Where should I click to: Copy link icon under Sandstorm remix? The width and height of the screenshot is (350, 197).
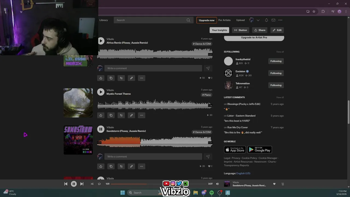pyautogui.click(x=111, y=166)
